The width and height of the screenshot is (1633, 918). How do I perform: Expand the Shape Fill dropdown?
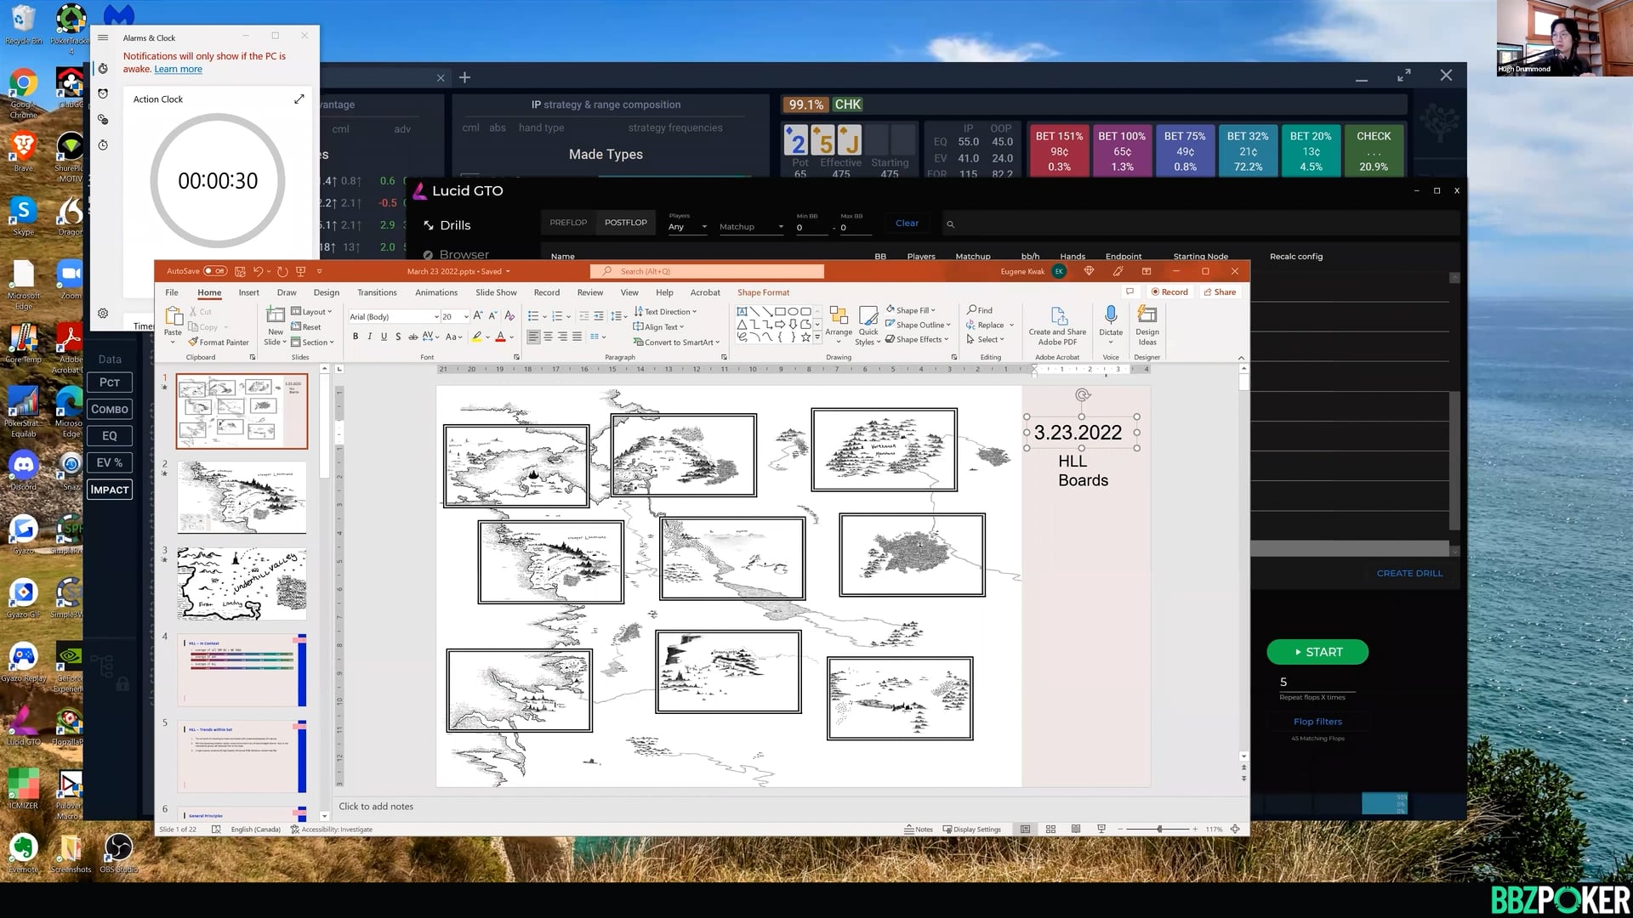(933, 310)
